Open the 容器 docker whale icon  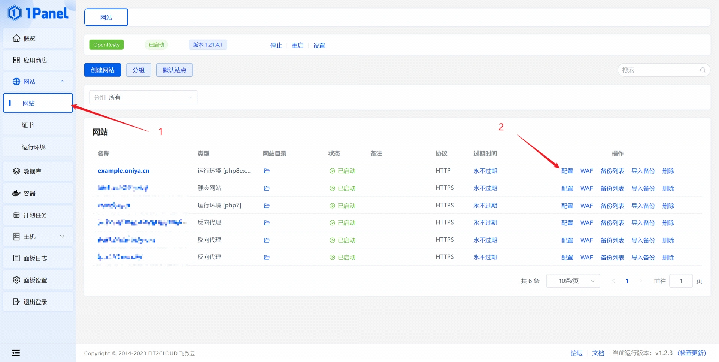tap(16, 193)
